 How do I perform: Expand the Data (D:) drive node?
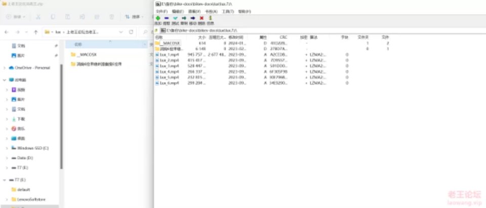7,158
